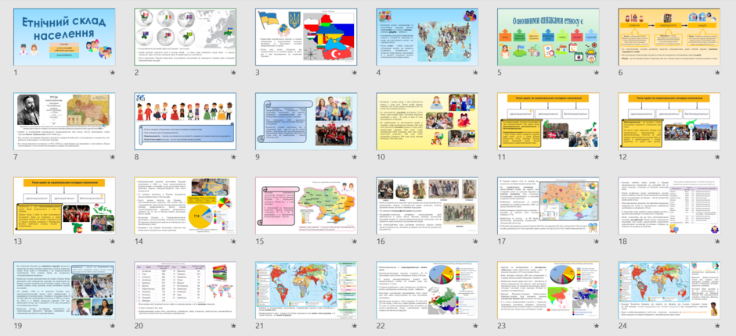Image resolution: width=736 pixels, height=336 pixels.
Task: Play transition using star under slide 17
Action: pyautogui.click(x=596, y=241)
